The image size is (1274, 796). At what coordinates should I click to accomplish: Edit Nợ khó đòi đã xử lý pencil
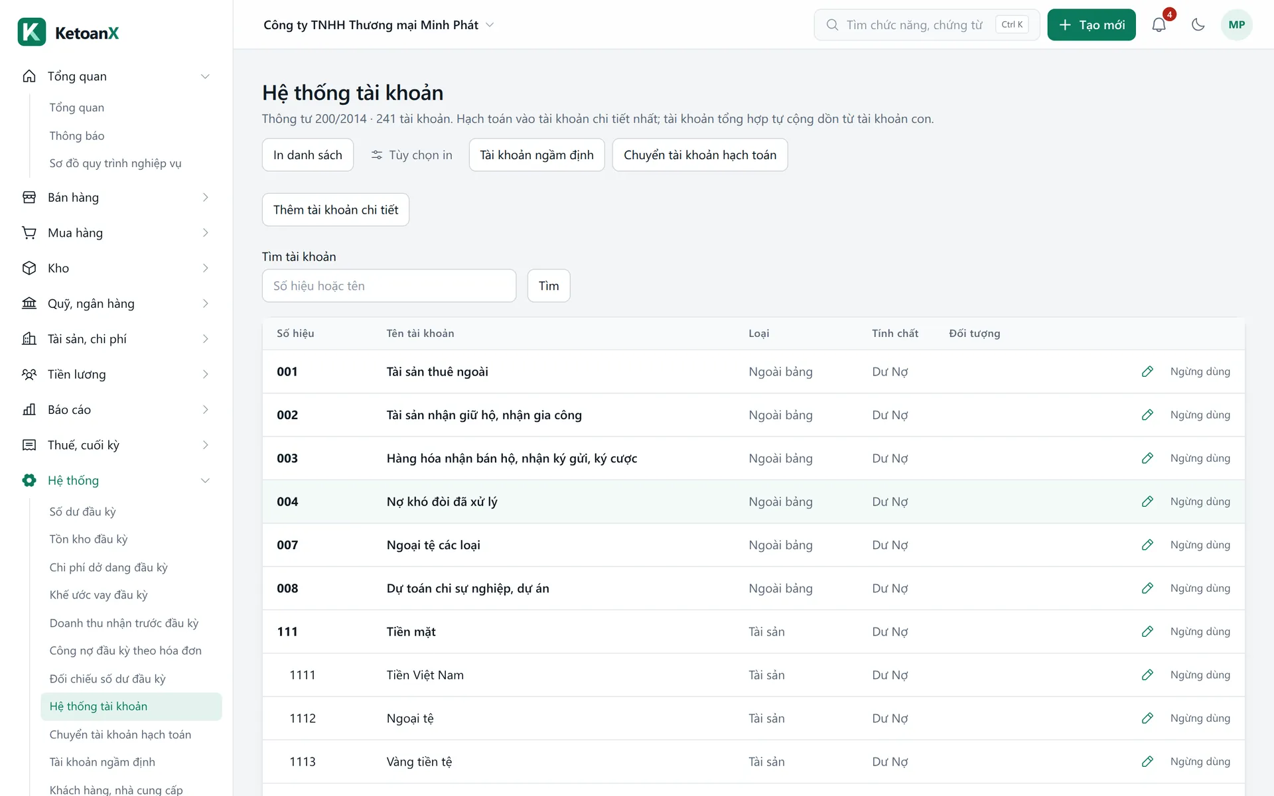1147,501
